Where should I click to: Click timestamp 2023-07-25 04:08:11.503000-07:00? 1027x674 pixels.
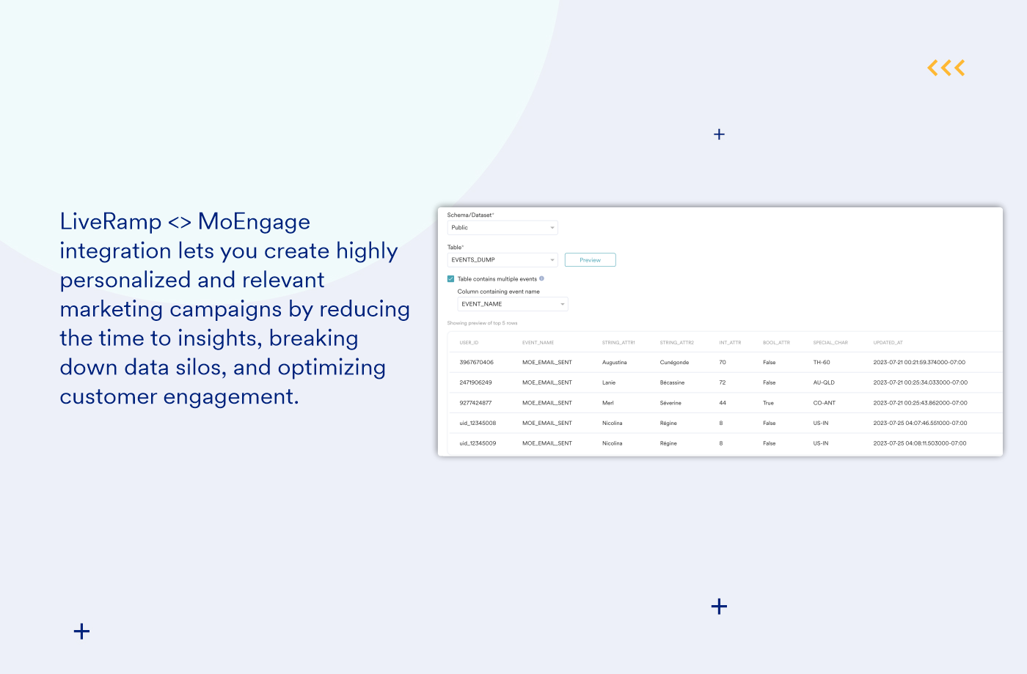(x=920, y=443)
